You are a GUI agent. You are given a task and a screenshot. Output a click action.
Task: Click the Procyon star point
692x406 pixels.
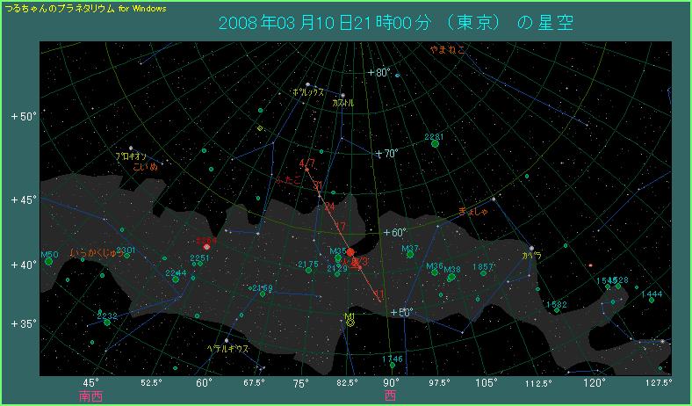point(131,149)
